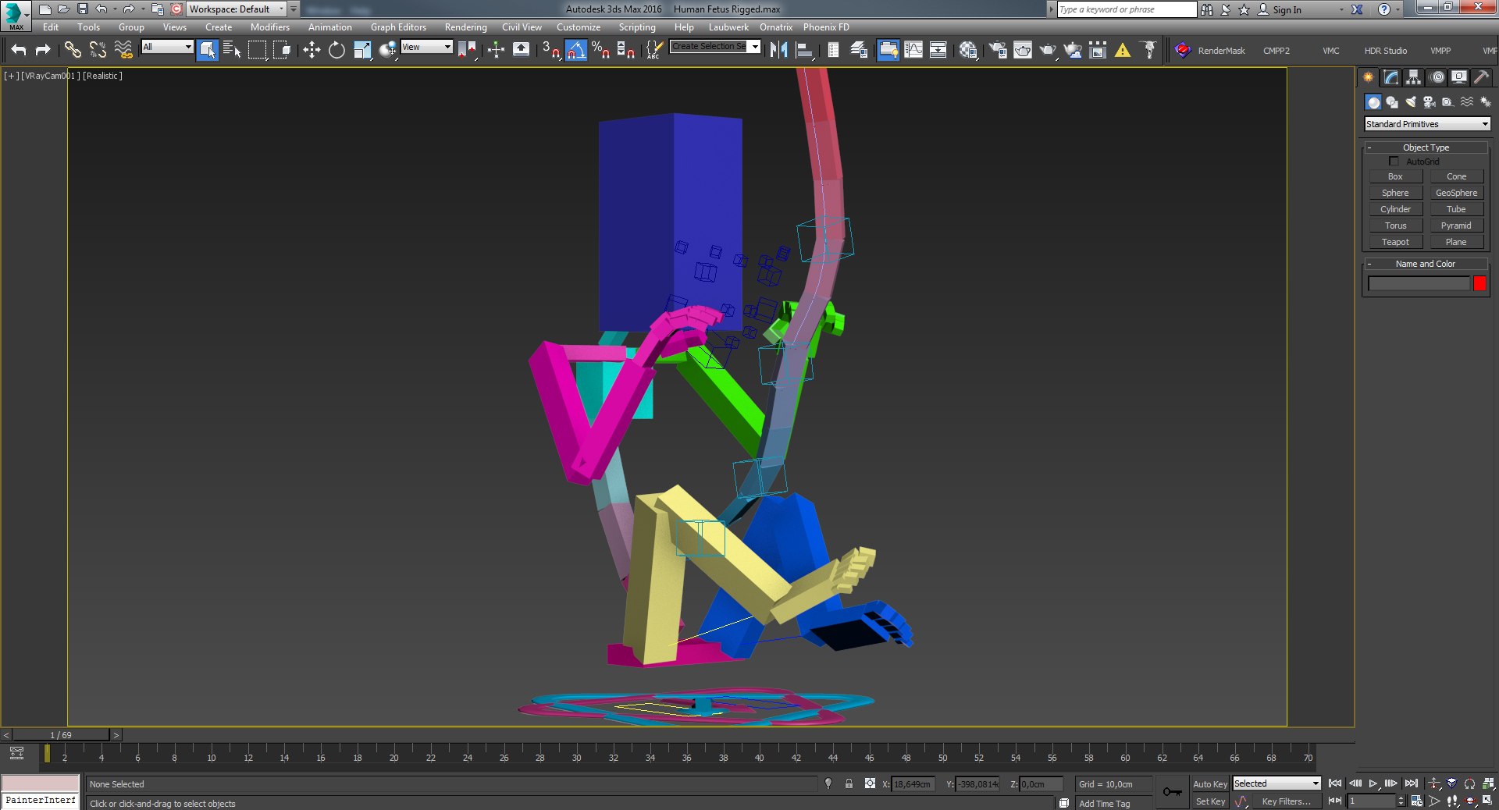Screen dimensions: 1499x810
Task: Open the Selected key filter dropdown
Action: pos(1276,783)
